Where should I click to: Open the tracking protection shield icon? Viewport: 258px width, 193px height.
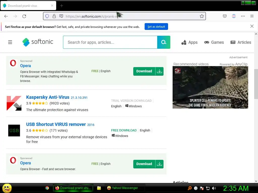[47, 16]
